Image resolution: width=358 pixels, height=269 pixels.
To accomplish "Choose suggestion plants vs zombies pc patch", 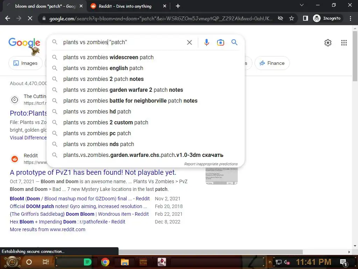I will coord(145,133).
